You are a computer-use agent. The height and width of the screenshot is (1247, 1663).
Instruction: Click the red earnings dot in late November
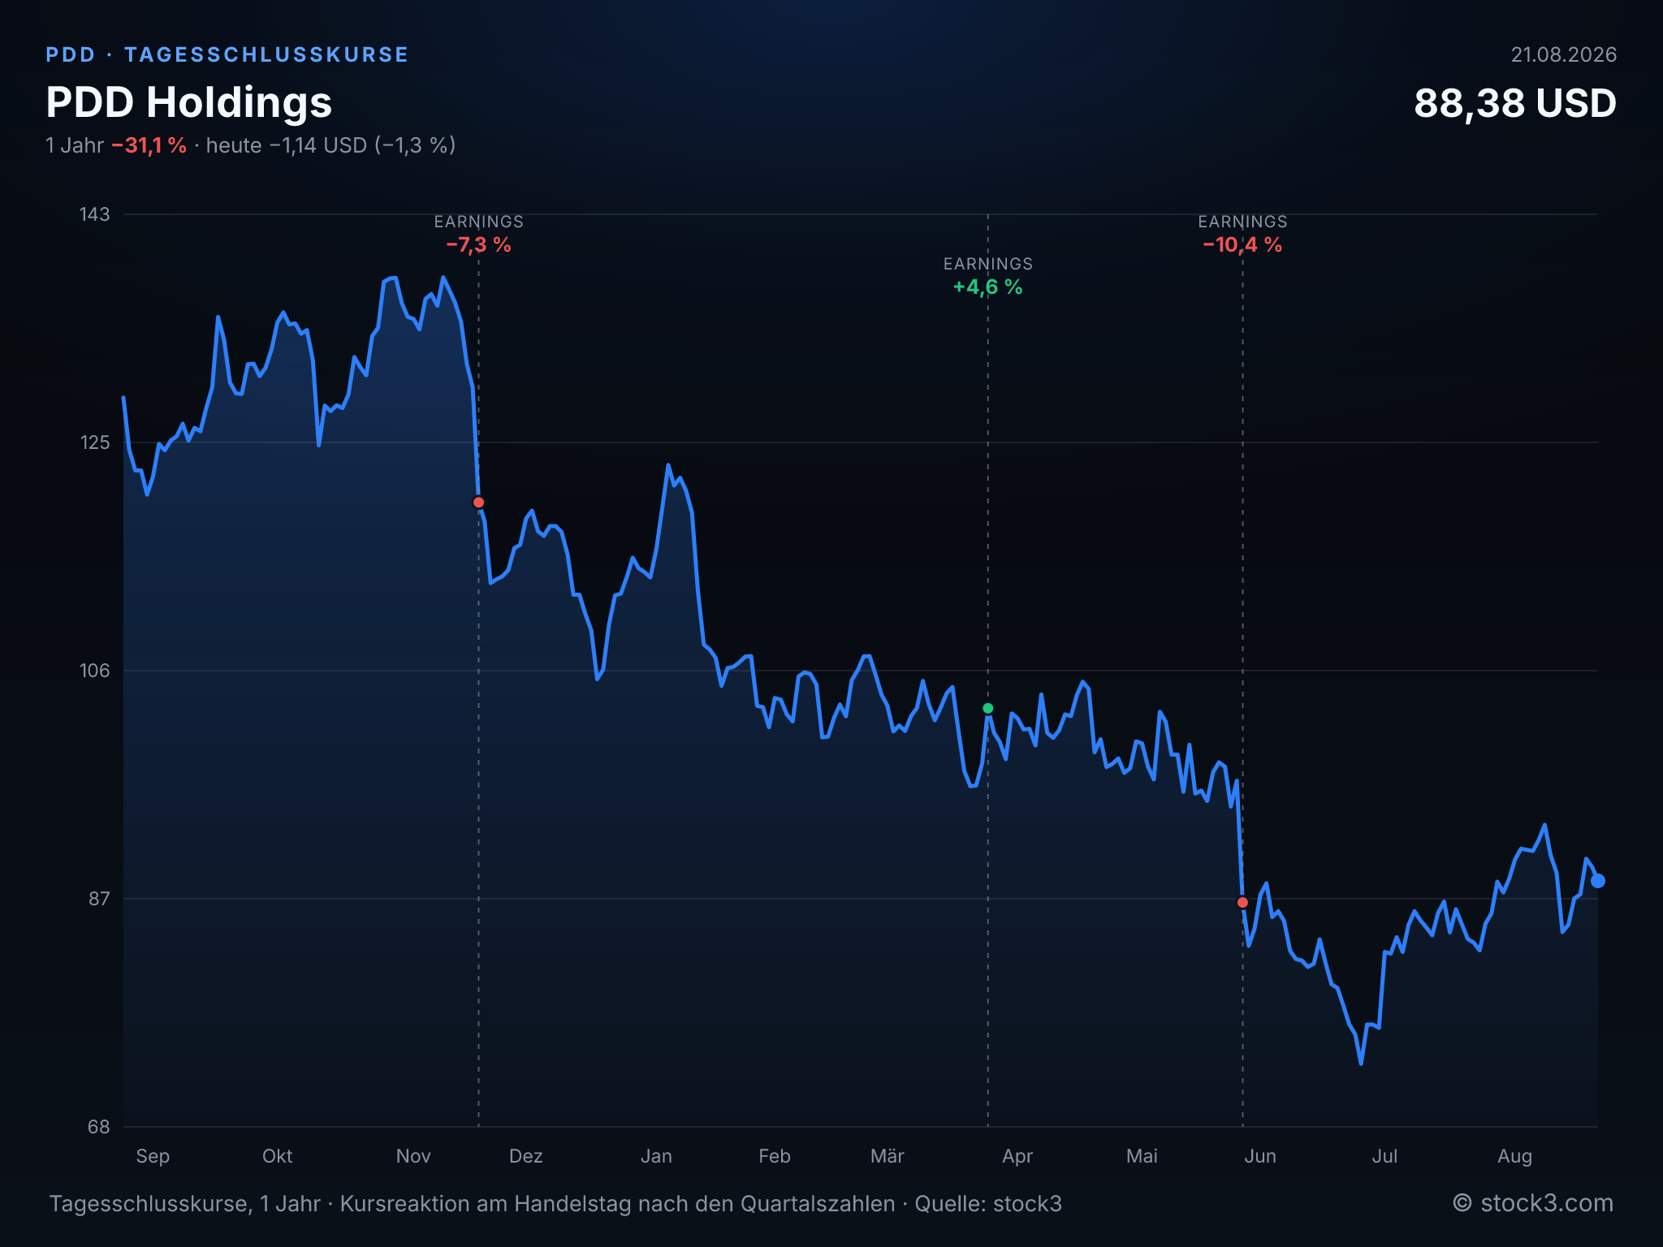point(478,503)
